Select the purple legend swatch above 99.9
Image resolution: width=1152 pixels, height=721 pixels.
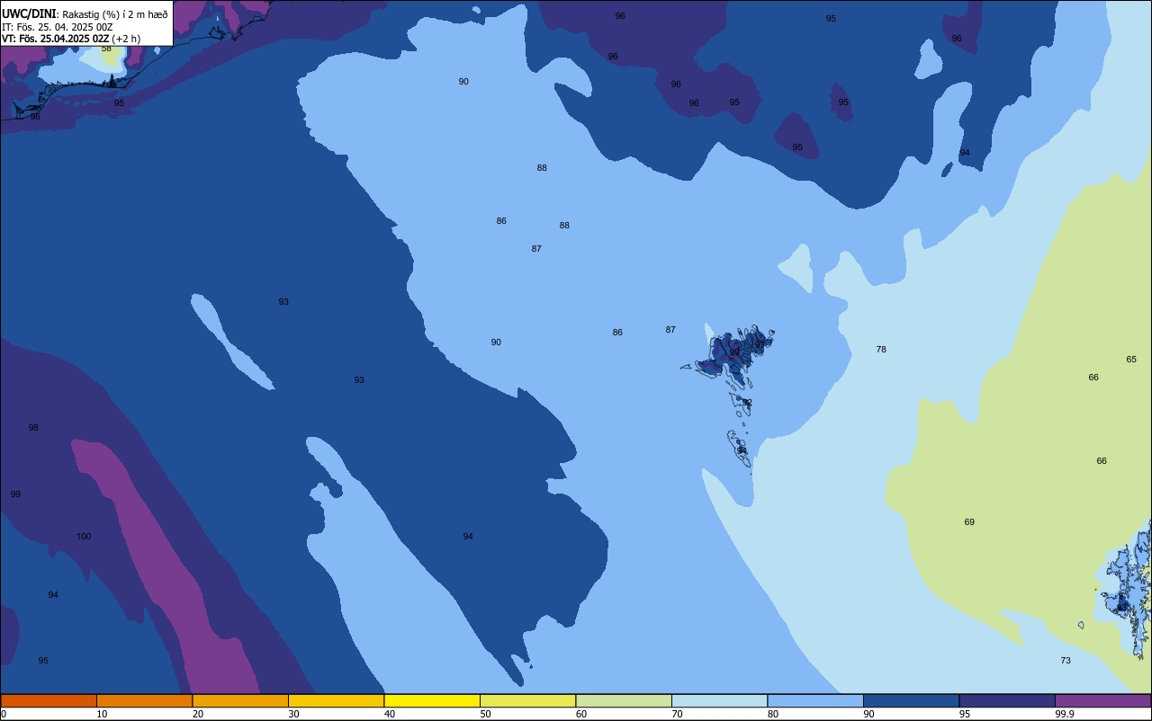pyautogui.click(x=1102, y=700)
